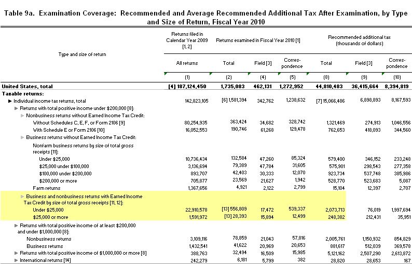Toggle Nonbusiness returns without Earned Income arrow

(x=22, y=115)
